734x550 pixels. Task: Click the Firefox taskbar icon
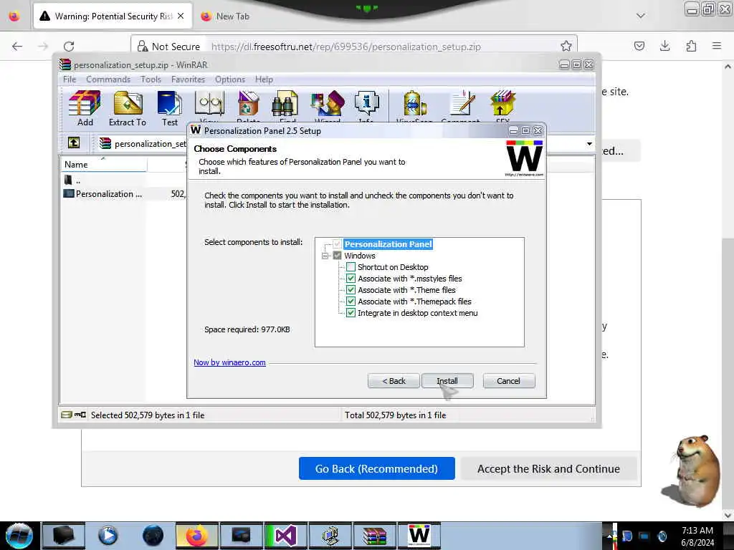click(x=197, y=536)
